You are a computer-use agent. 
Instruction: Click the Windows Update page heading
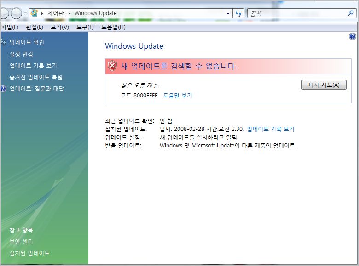(134, 46)
